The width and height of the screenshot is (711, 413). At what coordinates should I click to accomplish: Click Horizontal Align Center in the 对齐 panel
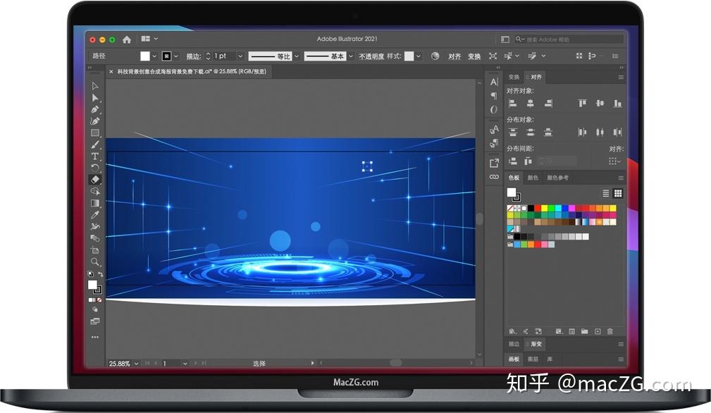[530, 103]
